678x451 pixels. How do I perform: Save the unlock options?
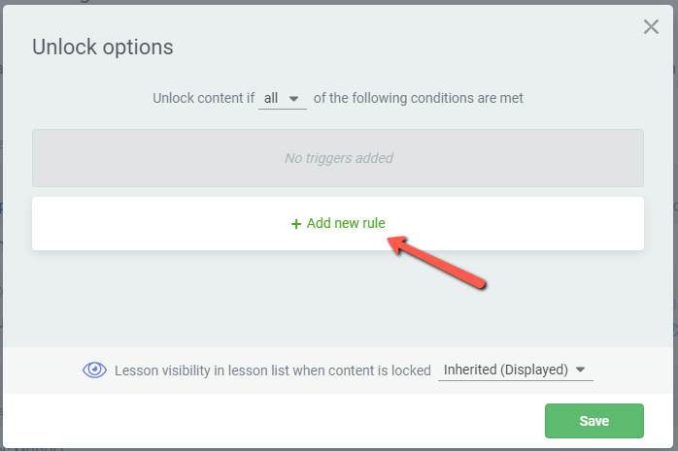click(593, 421)
